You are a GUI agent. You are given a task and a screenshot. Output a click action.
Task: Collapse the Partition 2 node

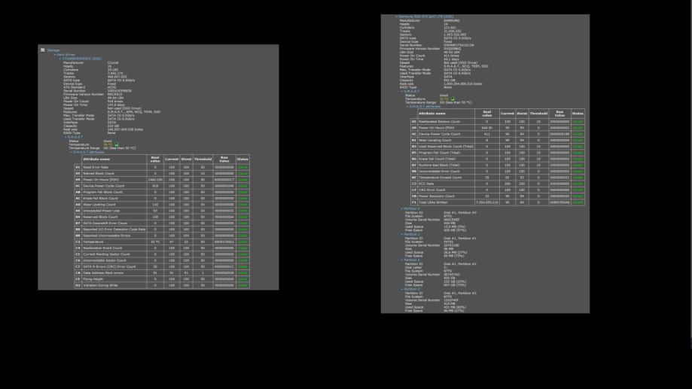click(x=401, y=260)
